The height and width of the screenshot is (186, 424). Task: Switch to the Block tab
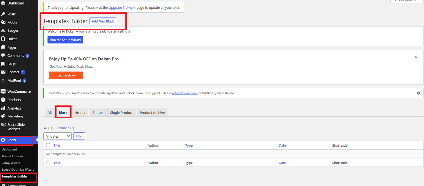click(63, 113)
